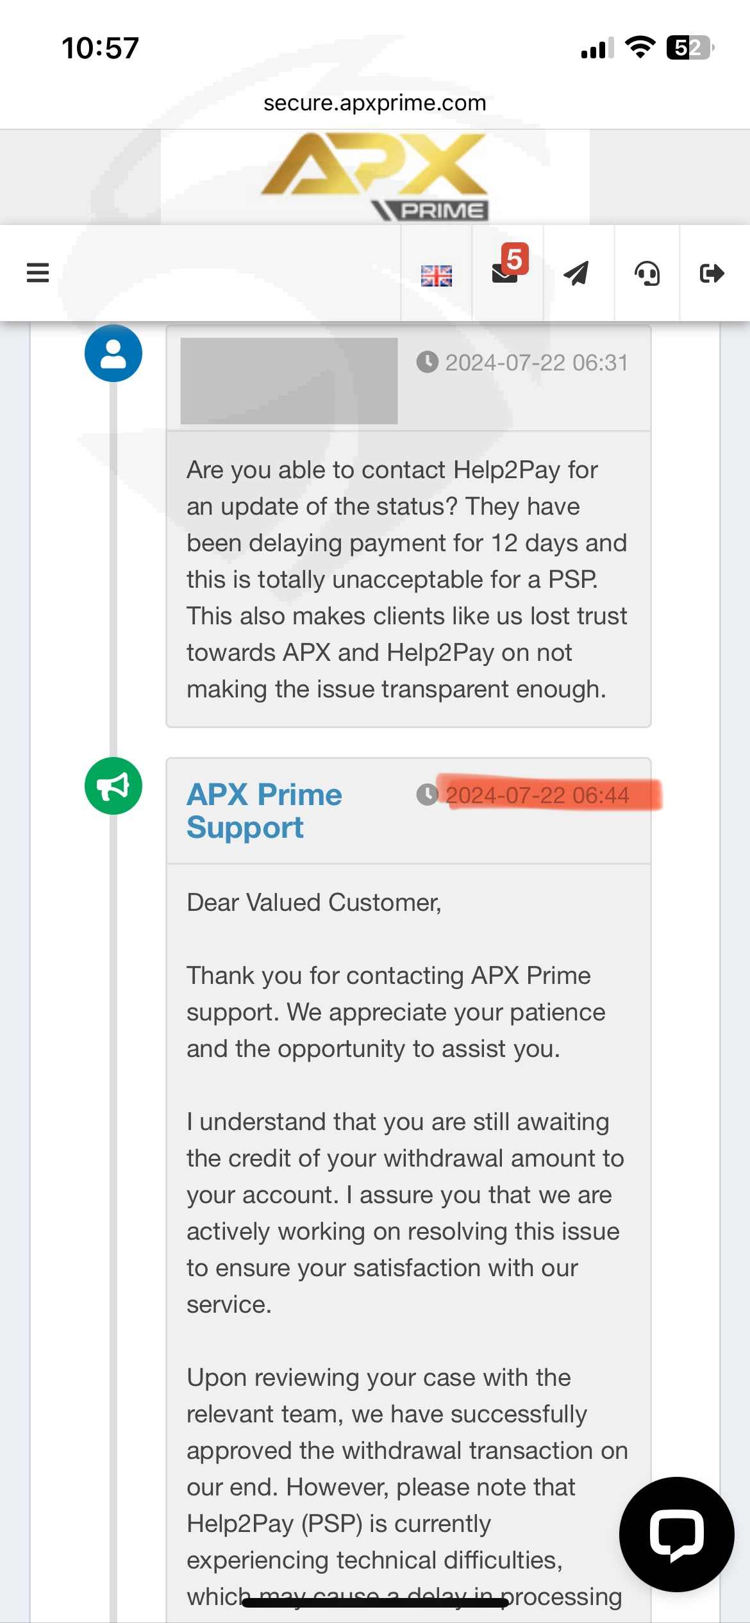Tap the secure.apxprime.com address bar

pos(375,103)
